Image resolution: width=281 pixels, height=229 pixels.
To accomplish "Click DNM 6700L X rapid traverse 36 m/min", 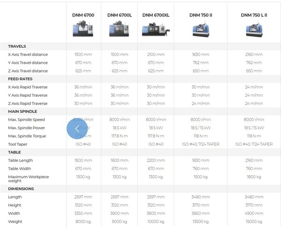I will click(119, 87).
